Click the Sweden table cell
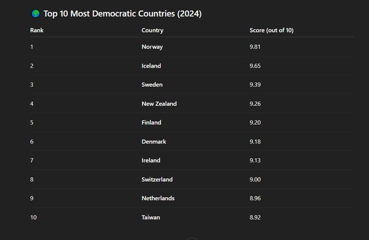Screen dimensions: 369x240 point(152,84)
